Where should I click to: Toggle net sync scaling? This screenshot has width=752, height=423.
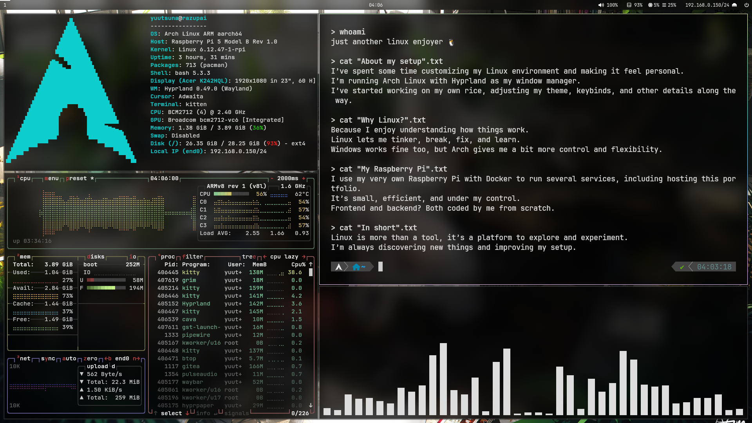point(48,359)
